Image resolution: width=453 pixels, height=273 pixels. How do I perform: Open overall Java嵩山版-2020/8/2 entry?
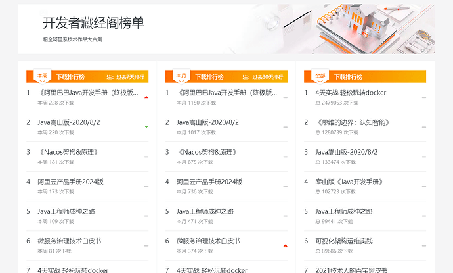347,152
